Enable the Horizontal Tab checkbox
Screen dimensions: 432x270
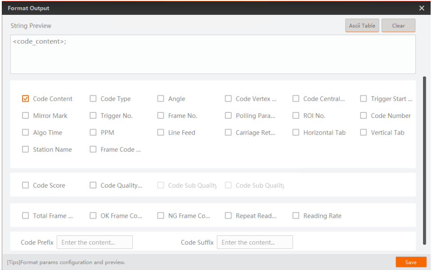point(296,132)
